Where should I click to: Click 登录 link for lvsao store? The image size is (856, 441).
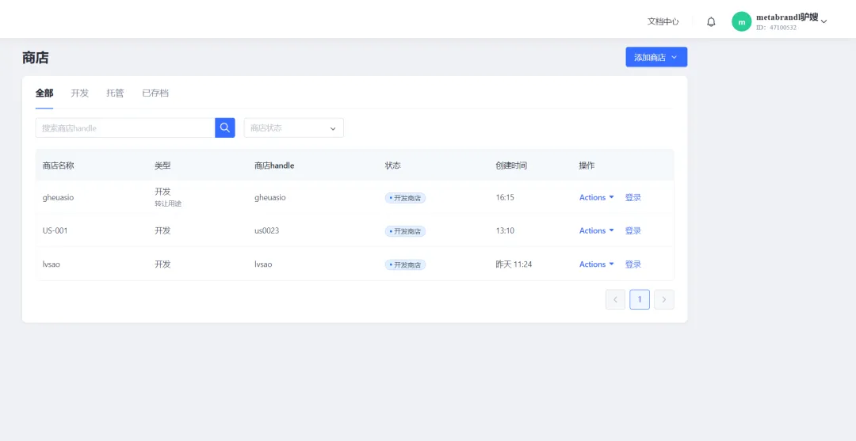633,264
